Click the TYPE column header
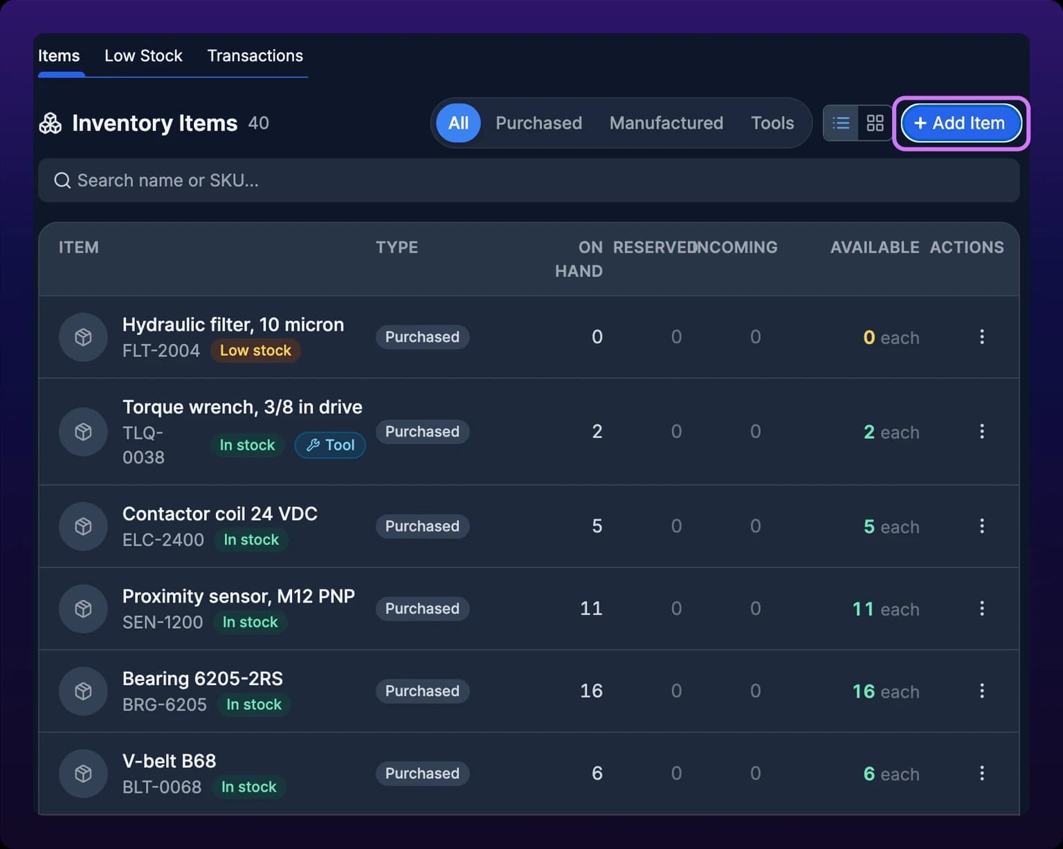The width and height of the screenshot is (1063, 849). [x=397, y=247]
